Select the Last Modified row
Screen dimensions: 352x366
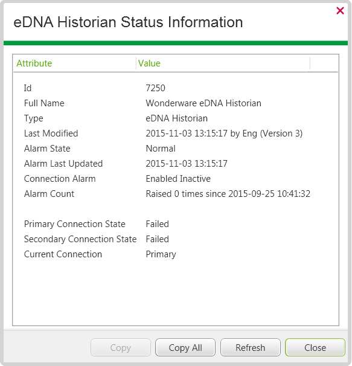click(176, 133)
